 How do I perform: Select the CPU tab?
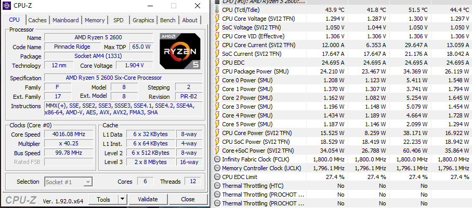click(x=14, y=20)
